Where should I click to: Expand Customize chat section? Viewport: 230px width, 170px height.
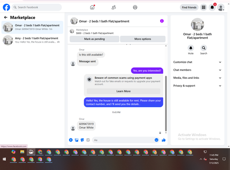[197, 62]
